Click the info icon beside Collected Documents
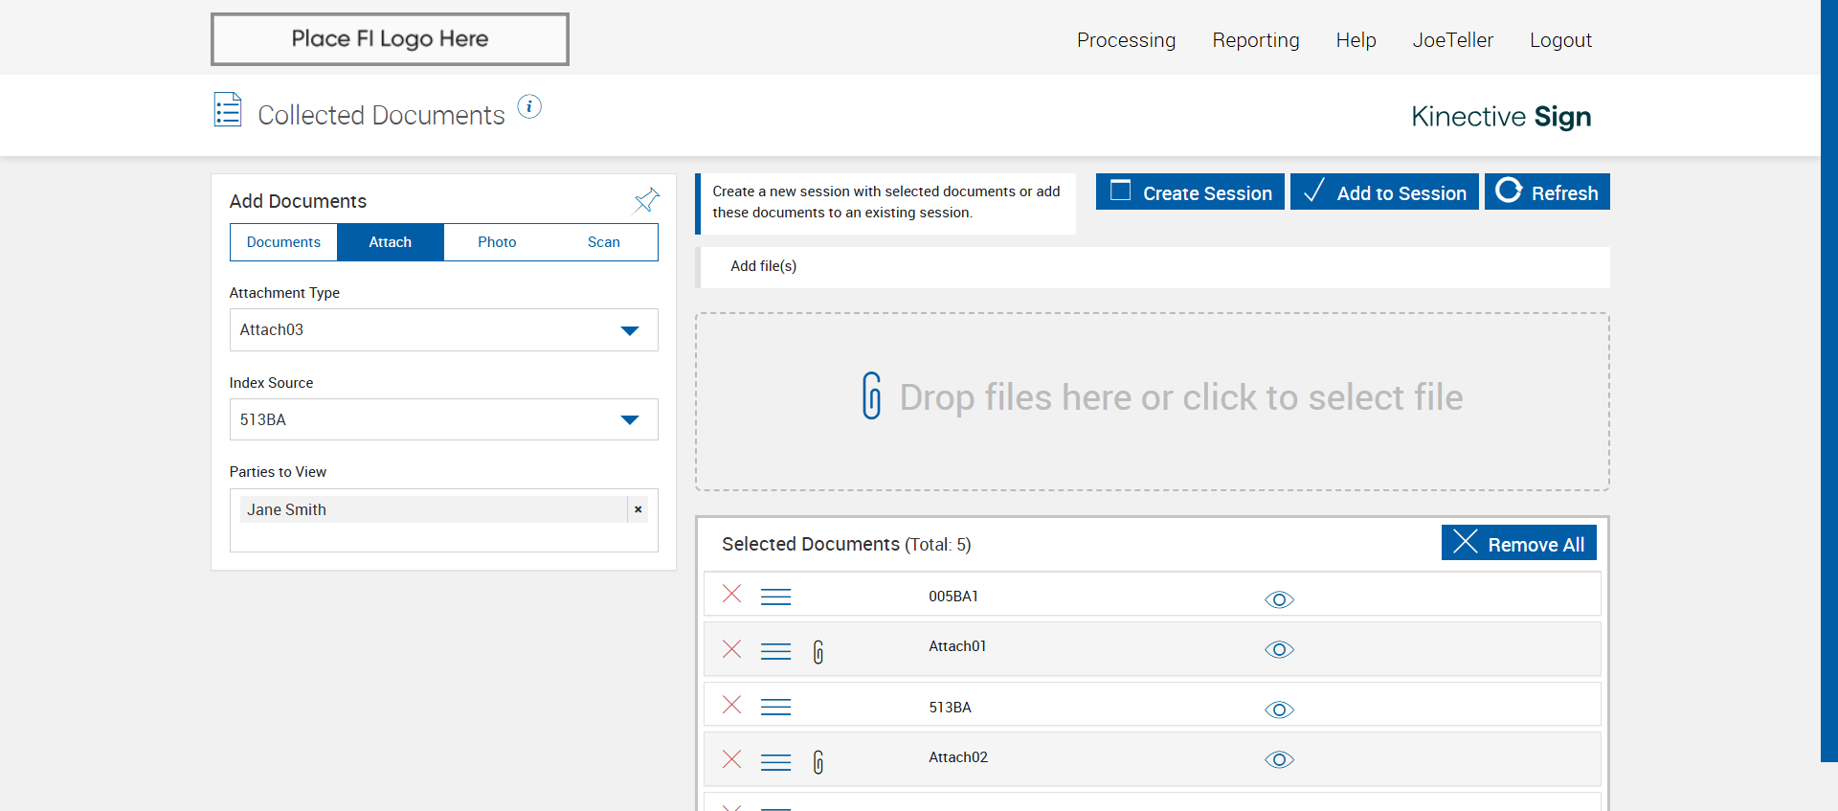The height and width of the screenshot is (811, 1838). pyautogui.click(x=529, y=107)
